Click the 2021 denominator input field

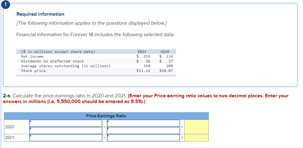coord(143,138)
